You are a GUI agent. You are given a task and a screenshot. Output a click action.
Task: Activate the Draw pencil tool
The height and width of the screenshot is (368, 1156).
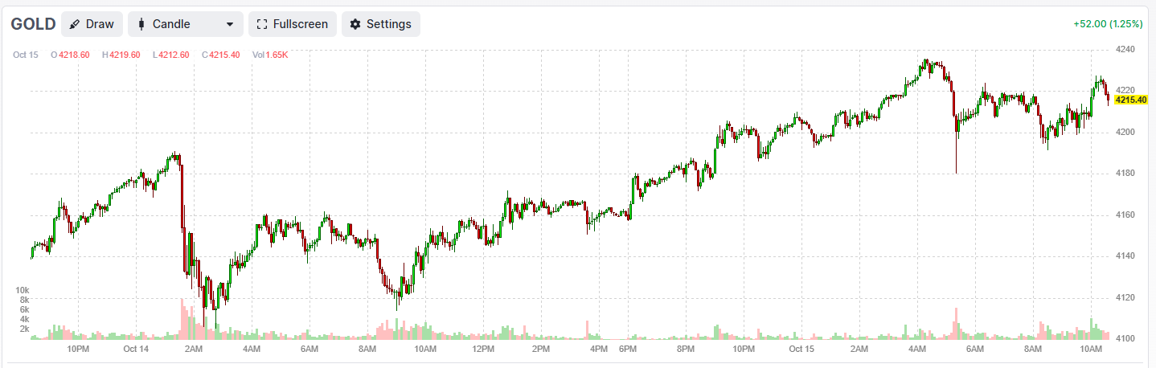92,24
